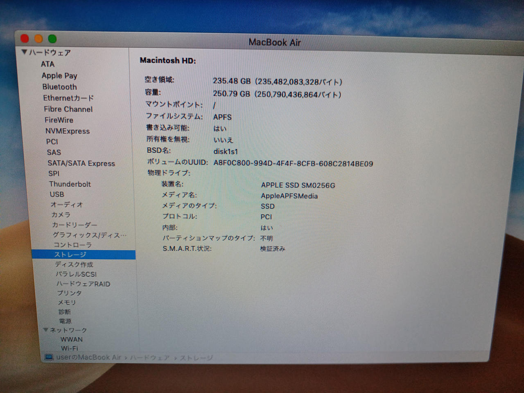
Task: Select FireWire in the sidebar
Action: (59, 120)
